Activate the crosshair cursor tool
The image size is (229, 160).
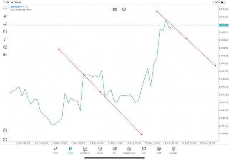(x=5, y=8)
